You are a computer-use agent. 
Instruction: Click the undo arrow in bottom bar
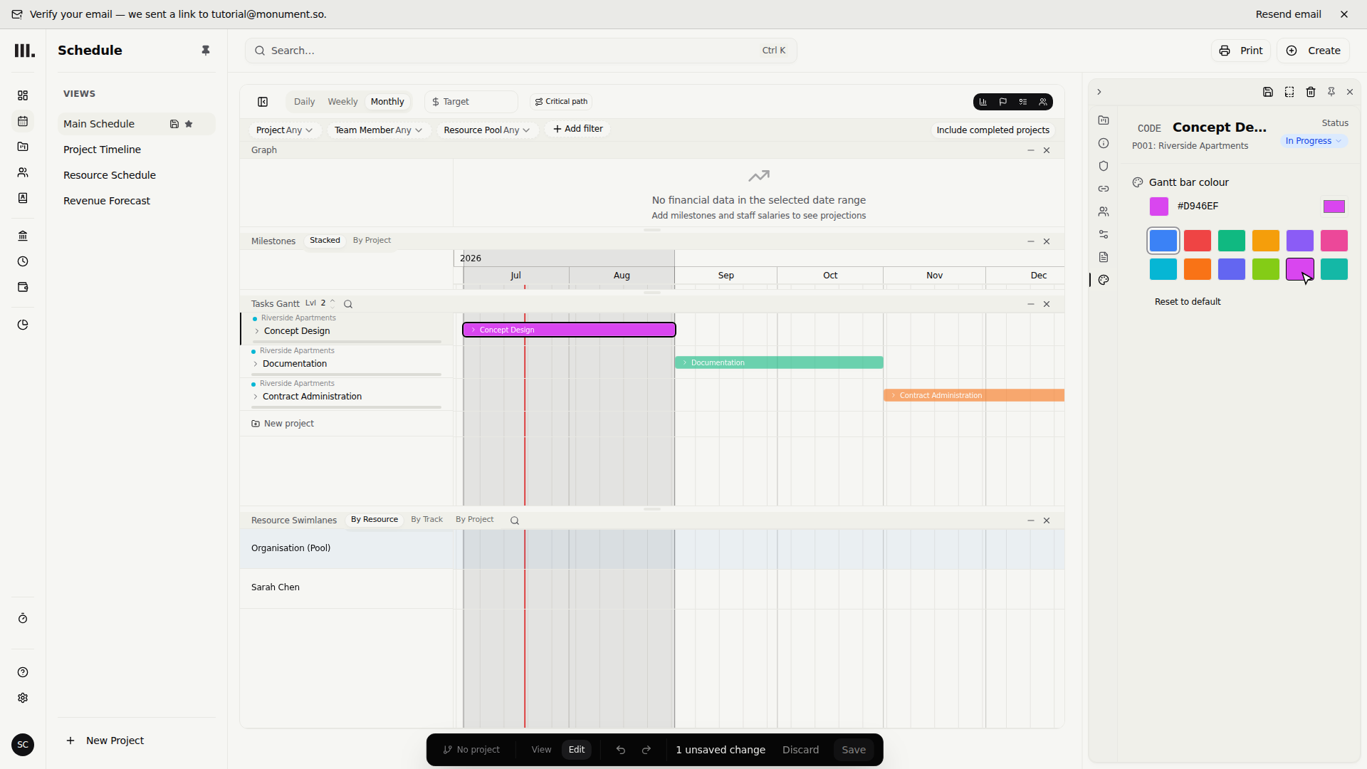coord(621,750)
